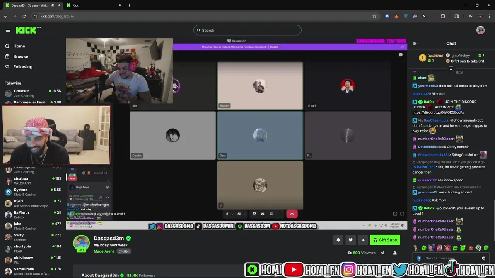Reload the page
Viewport: 495px width, 278px height.
24,16
